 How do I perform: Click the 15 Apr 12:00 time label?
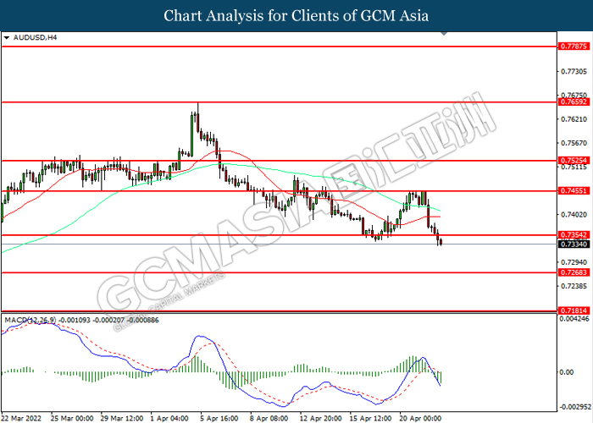coord(371,419)
